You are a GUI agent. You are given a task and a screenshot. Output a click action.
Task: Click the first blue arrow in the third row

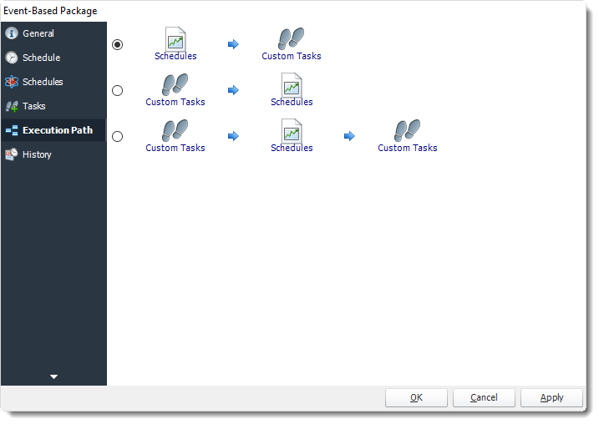click(x=233, y=136)
